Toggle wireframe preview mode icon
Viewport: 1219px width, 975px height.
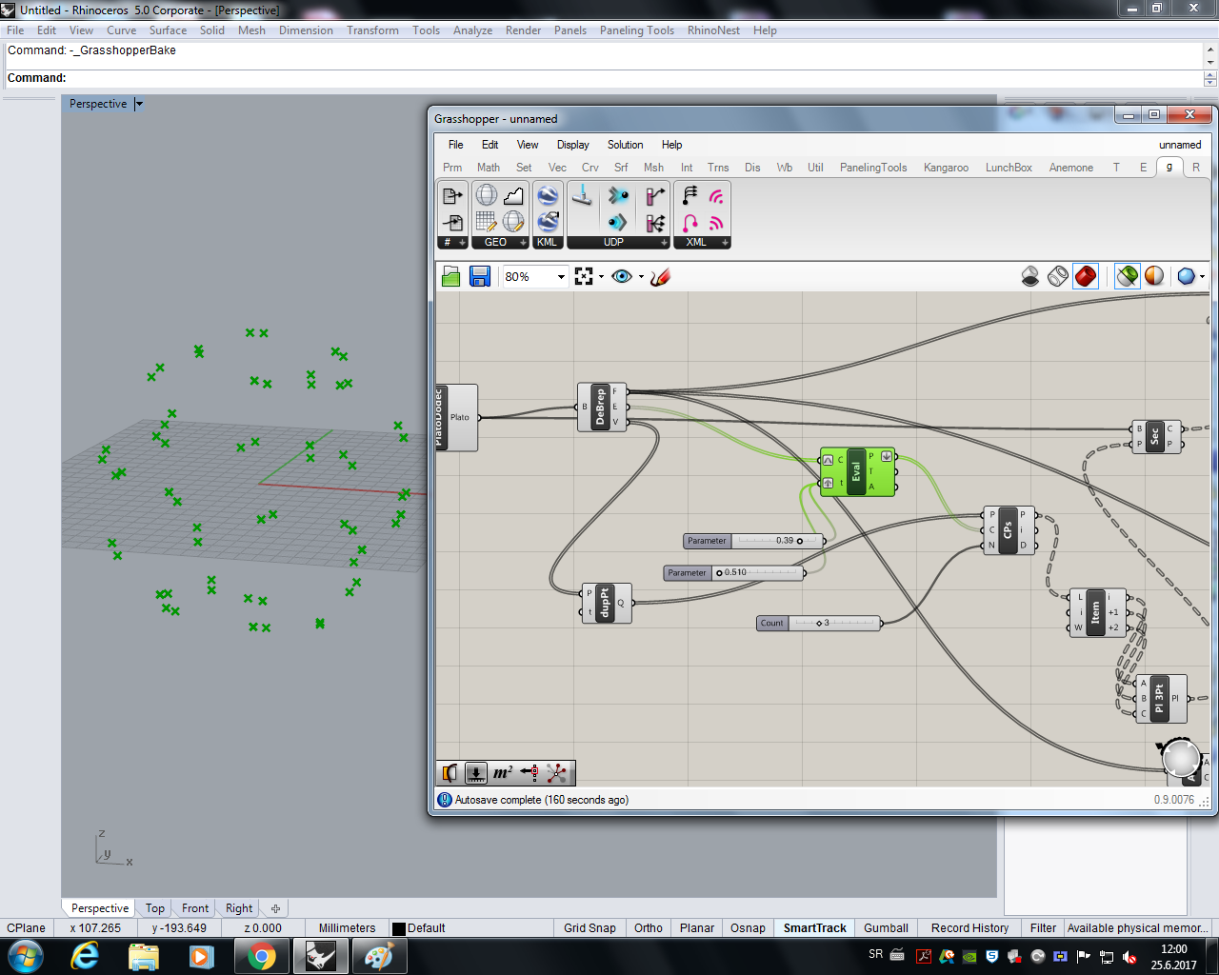click(x=1058, y=276)
